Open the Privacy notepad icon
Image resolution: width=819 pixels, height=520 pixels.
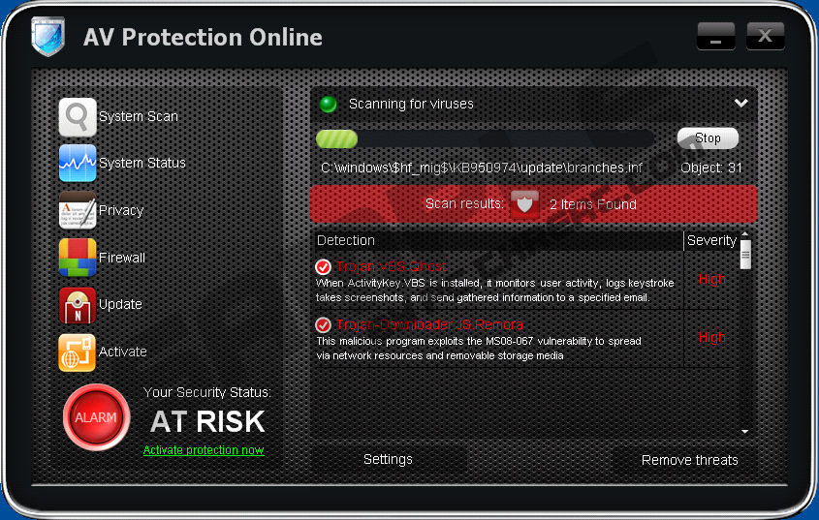(x=78, y=210)
